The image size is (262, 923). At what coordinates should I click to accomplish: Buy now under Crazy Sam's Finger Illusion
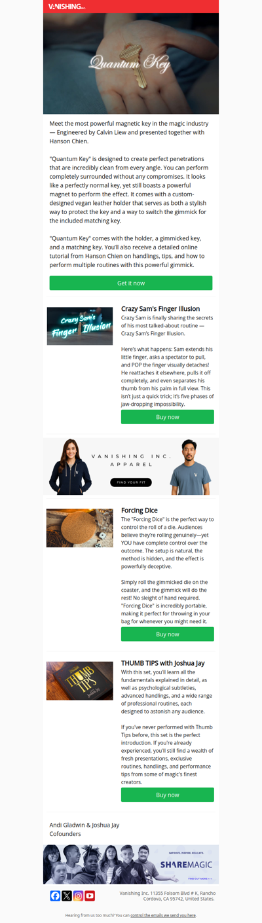pos(168,417)
